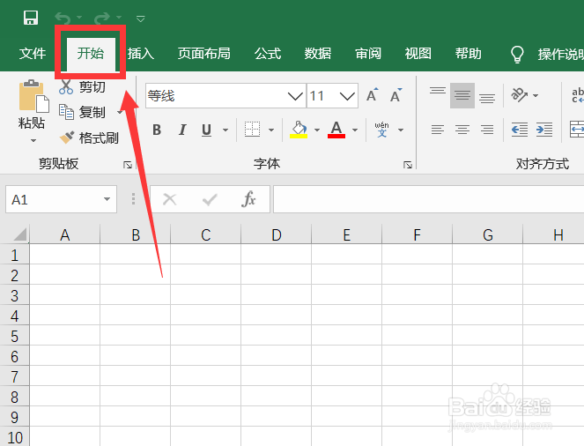The width and height of the screenshot is (584, 446).
Task: Click the 剪切 cut button
Action: click(x=83, y=86)
